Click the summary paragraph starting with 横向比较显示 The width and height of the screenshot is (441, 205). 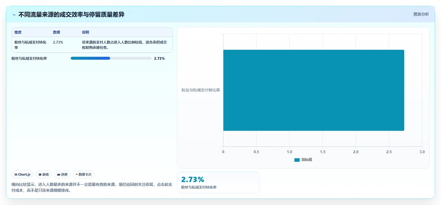click(92, 187)
